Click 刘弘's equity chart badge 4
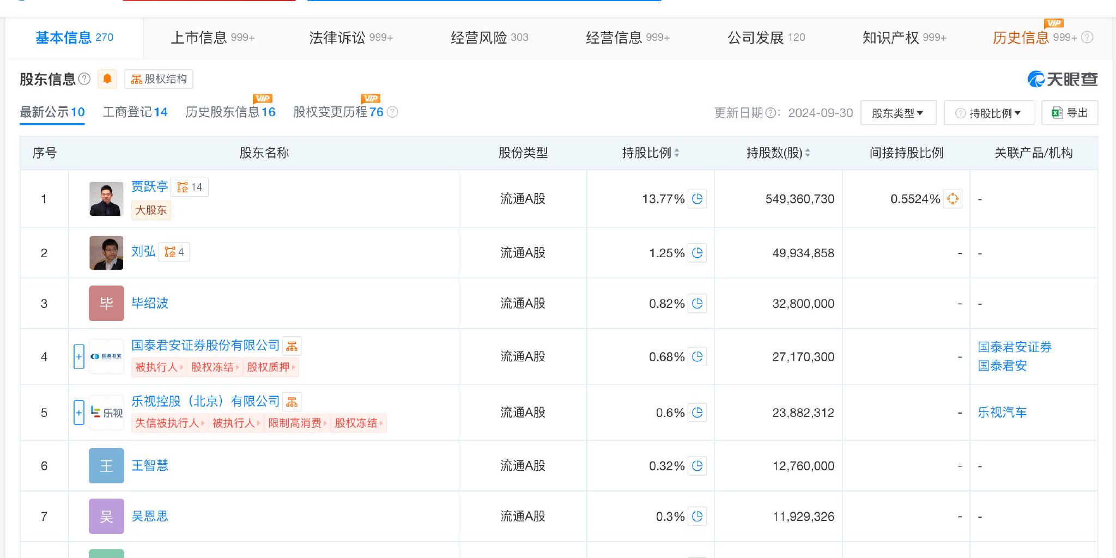 174,252
